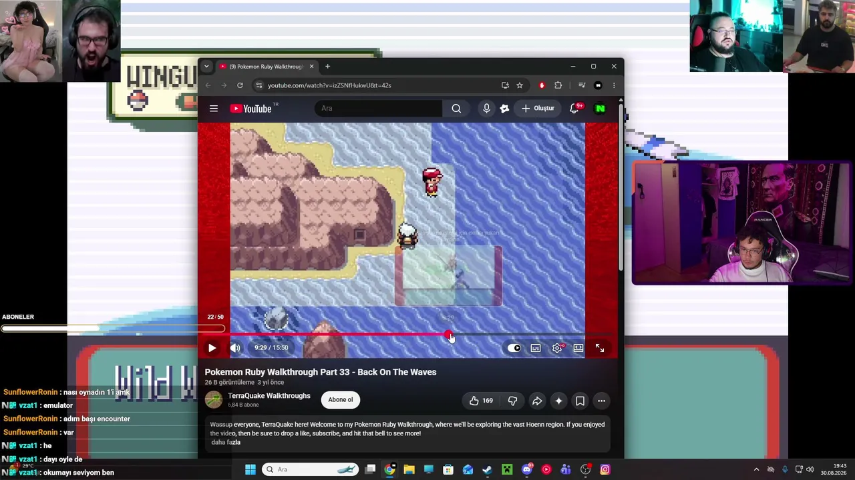Click the taskbar clock showing 19:43
This screenshot has width=855, height=480.
[834, 469]
